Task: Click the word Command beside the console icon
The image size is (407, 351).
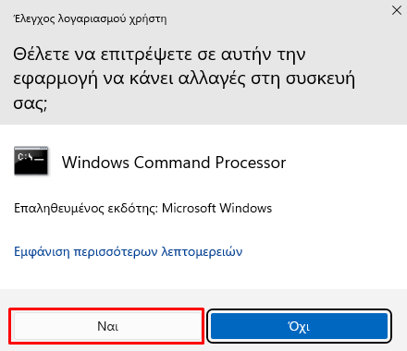Action: click(172, 163)
